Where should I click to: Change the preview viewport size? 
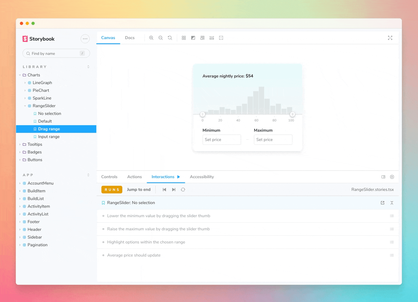[x=202, y=38]
